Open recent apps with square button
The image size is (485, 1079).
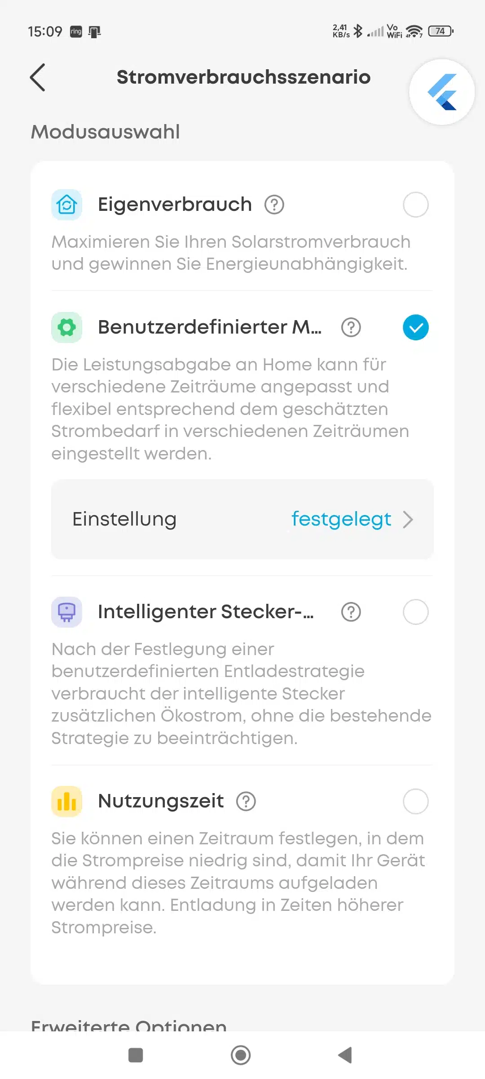tap(136, 1055)
